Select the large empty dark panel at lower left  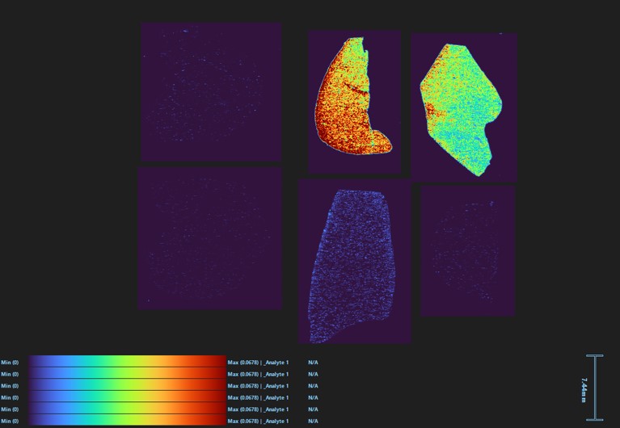point(209,238)
